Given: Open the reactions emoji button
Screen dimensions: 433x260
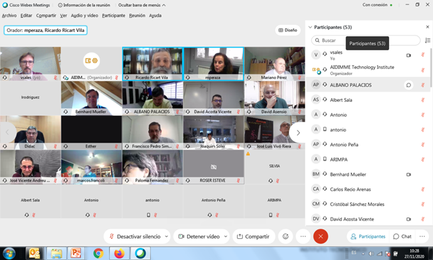Looking at the screenshot, I should pos(286,236).
